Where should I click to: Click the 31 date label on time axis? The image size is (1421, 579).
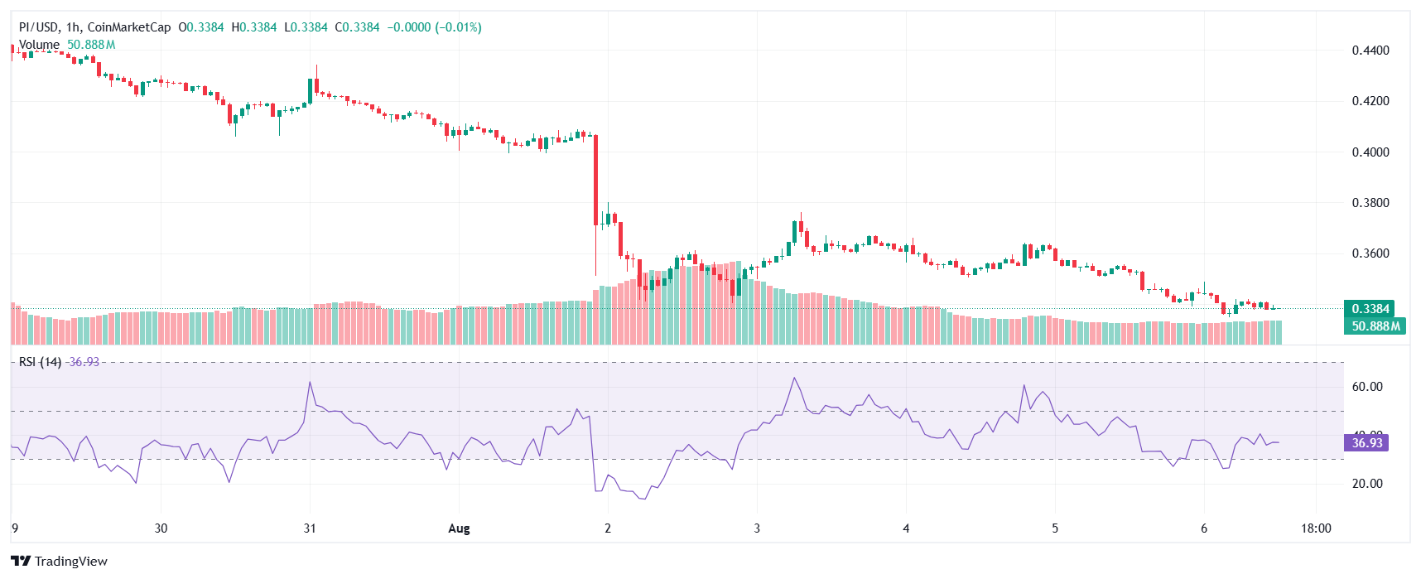click(310, 528)
